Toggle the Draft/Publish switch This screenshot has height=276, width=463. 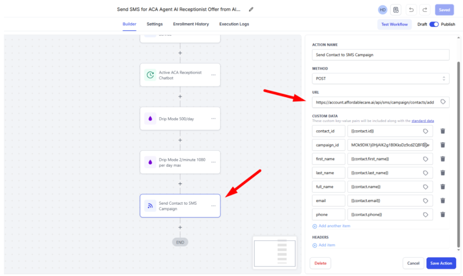tap(434, 24)
